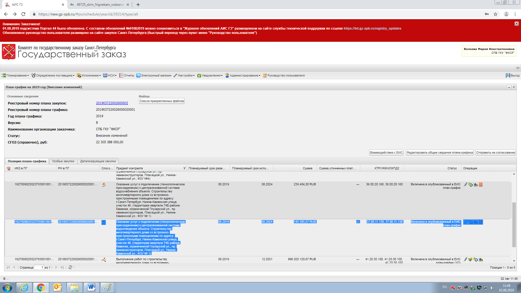Reload the browser page
521x293 pixels.
pos(23,14)
